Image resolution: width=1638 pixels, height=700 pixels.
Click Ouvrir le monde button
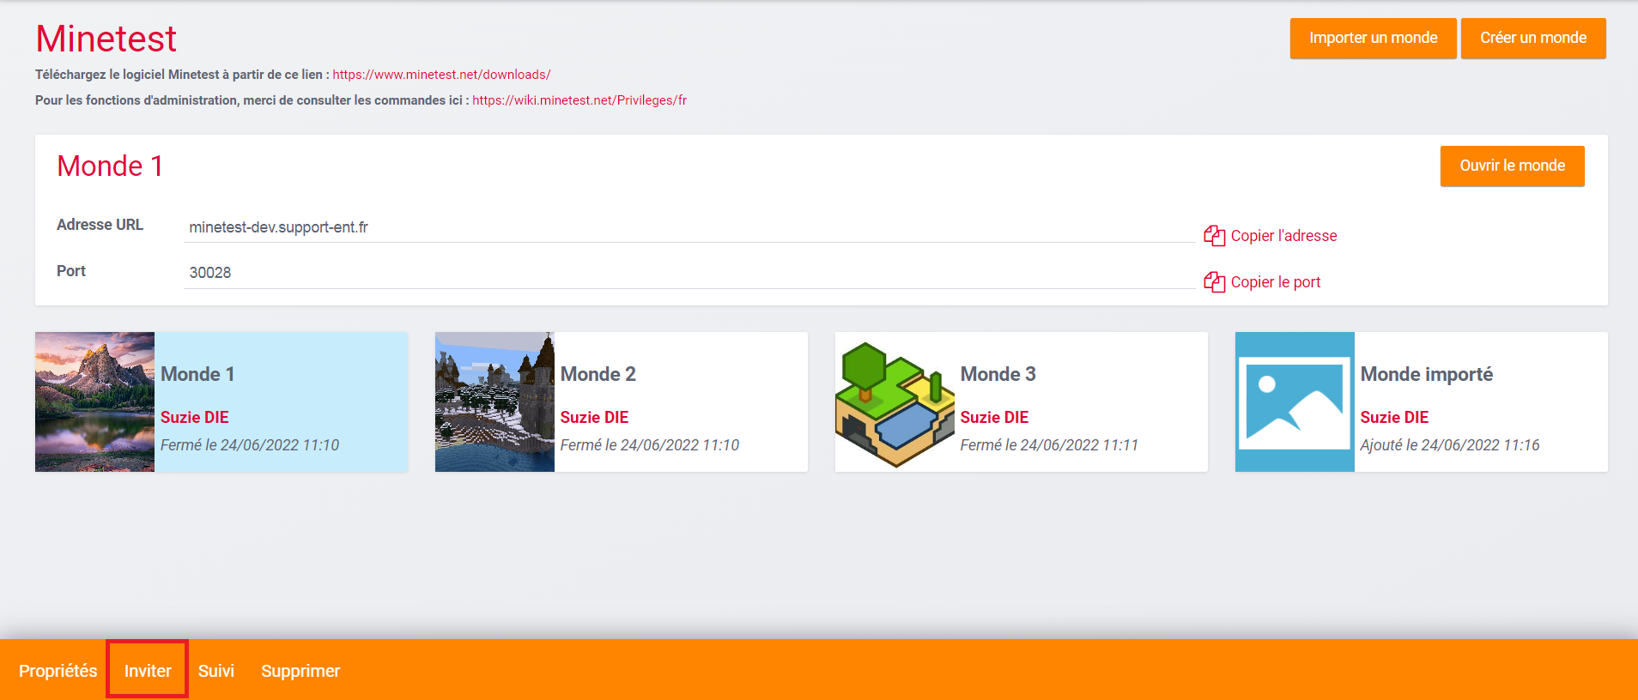coord(1512,166)
